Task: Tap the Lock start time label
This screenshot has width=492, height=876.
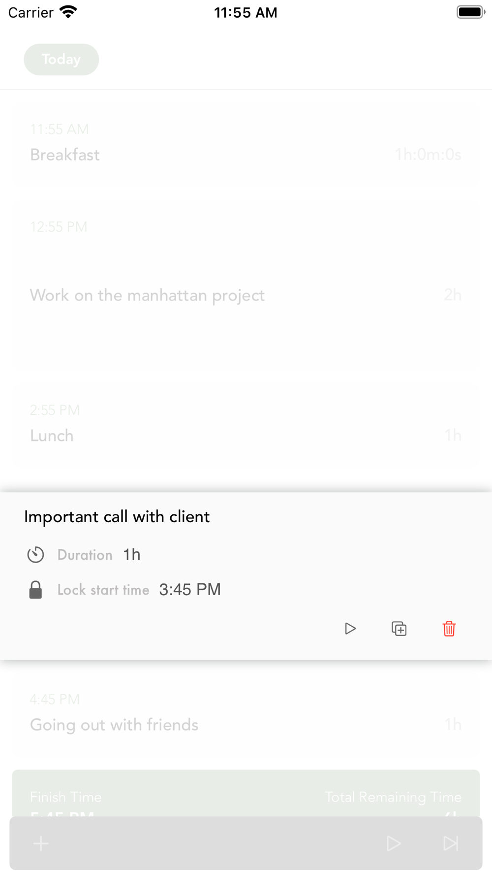Action: point(103,590)
